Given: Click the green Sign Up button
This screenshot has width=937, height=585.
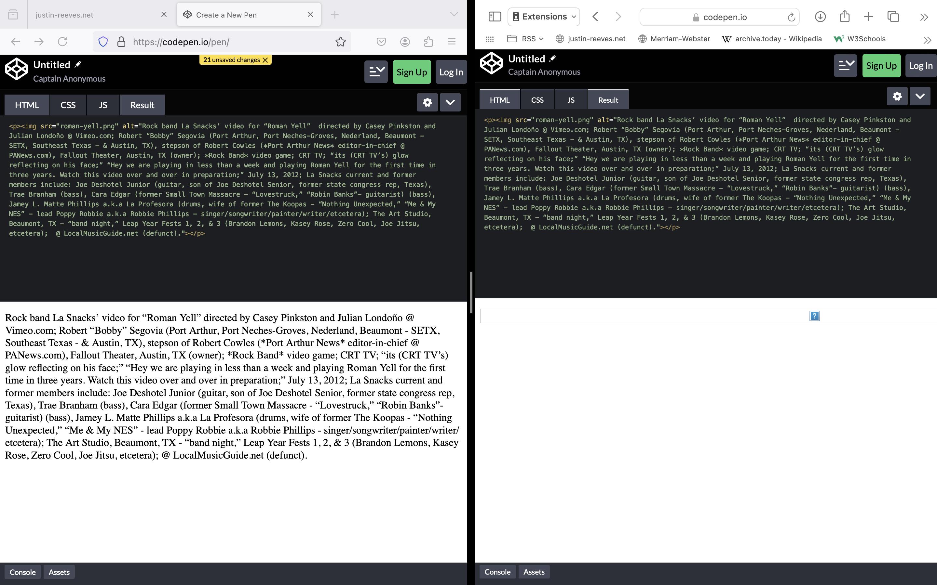Looking at the screenshot, I should pyautogui.click(x=412, y=71).
